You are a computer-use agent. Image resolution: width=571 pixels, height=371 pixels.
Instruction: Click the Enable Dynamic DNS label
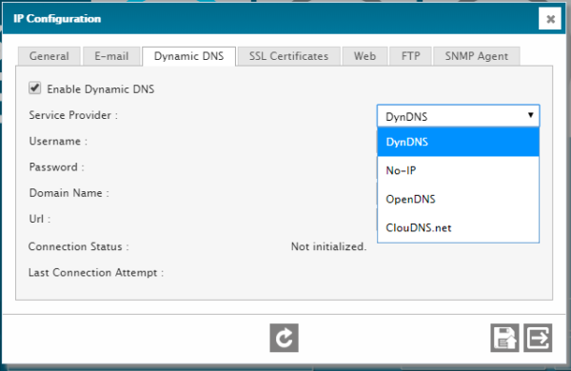[101, 89]
